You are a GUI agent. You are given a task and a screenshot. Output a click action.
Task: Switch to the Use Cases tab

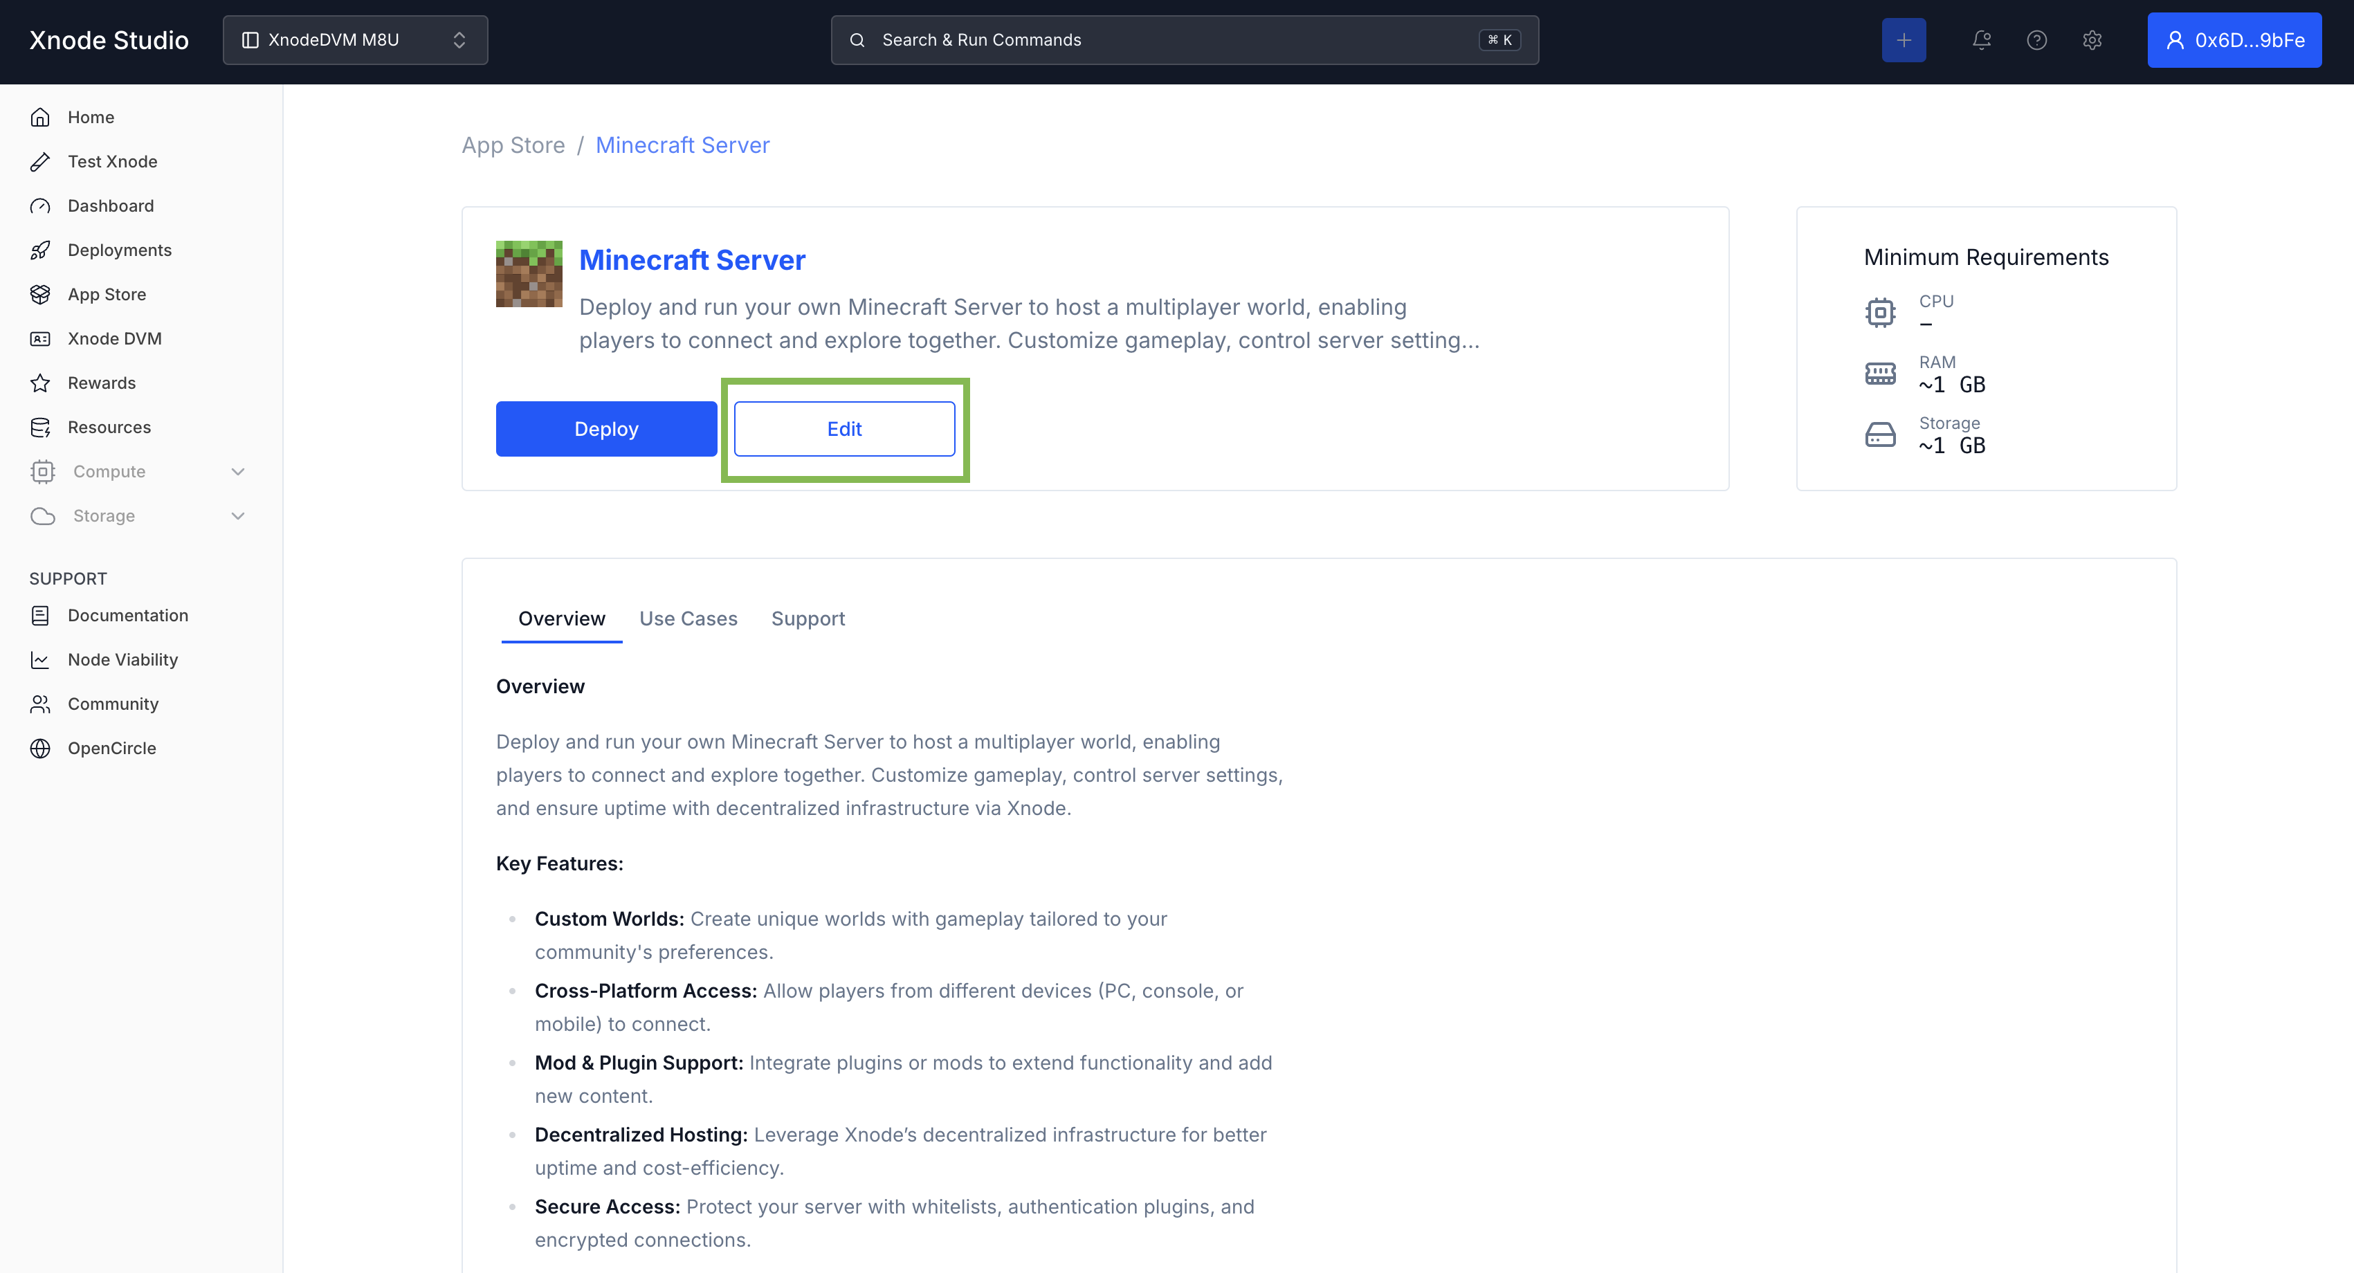click(x=688, y=619)
